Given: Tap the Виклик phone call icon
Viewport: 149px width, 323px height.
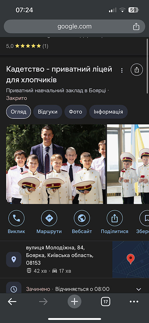Looking at the screenshot, I should (16, 218).
